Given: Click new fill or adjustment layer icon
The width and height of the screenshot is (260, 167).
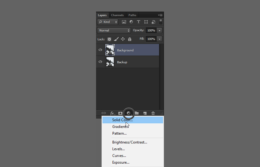Looking at the screenshot, I should tap(128, 113).
